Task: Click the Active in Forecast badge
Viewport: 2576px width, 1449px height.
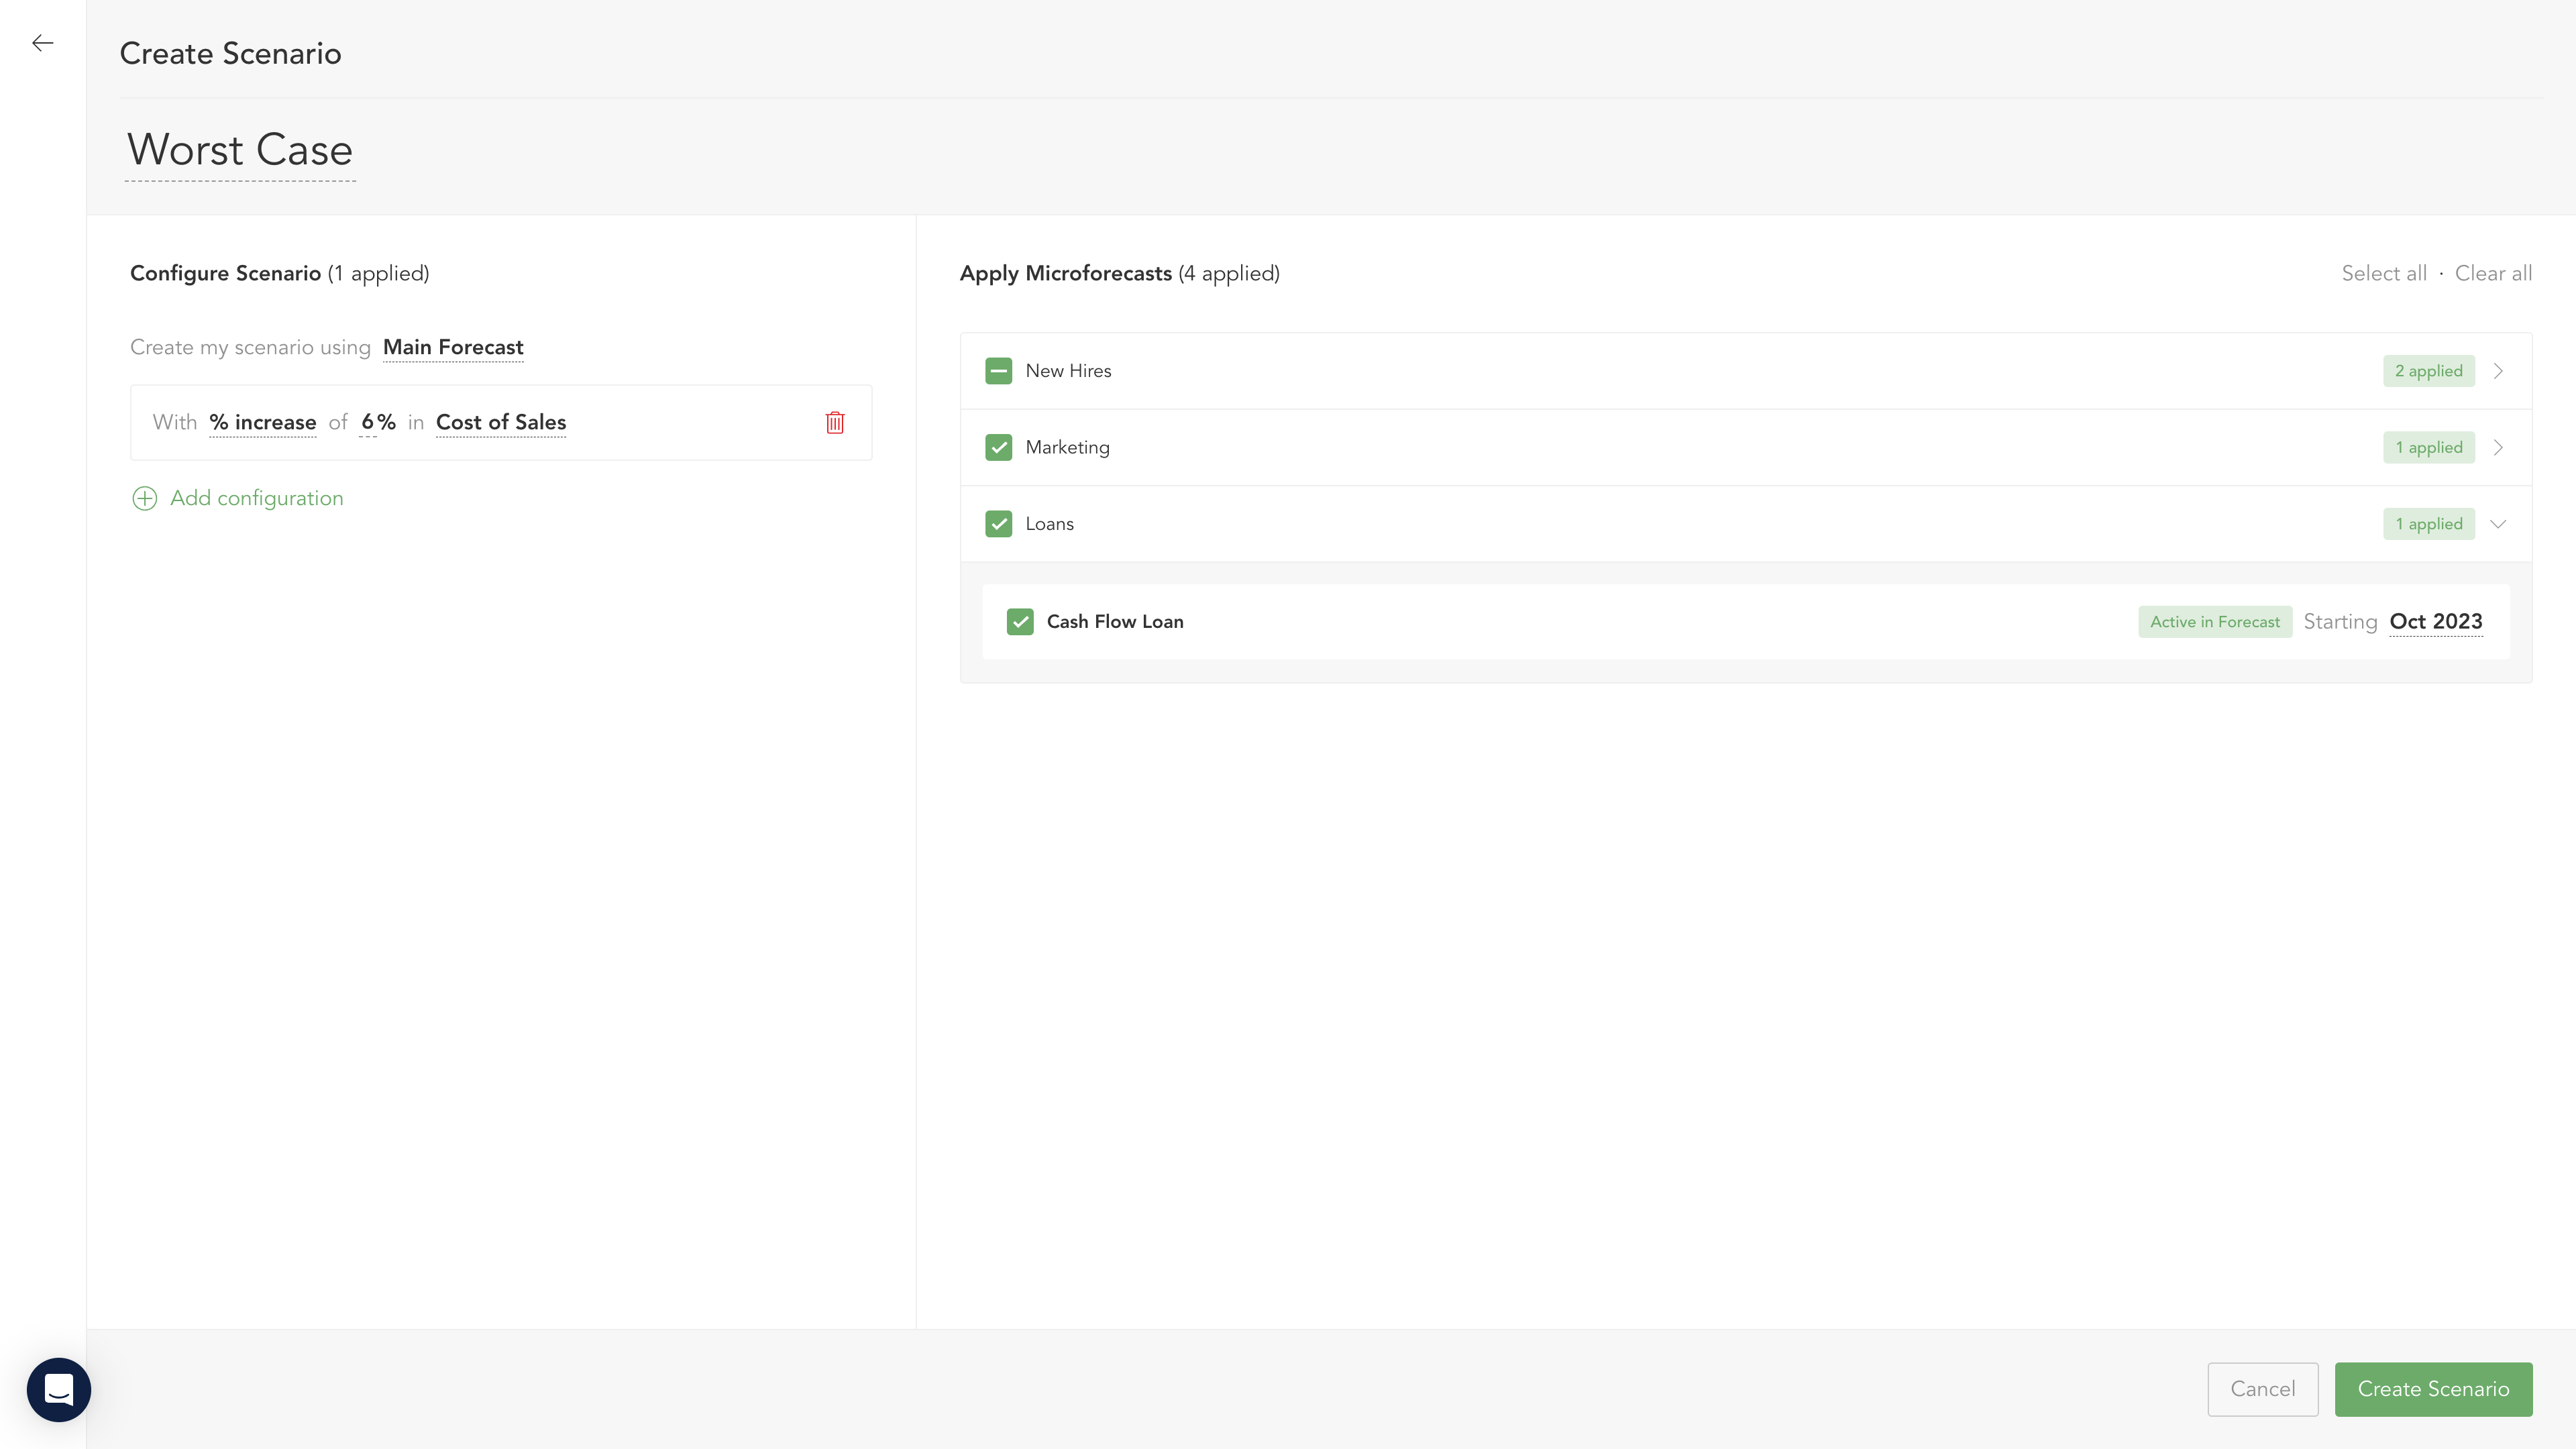Action: [2215, 621]
